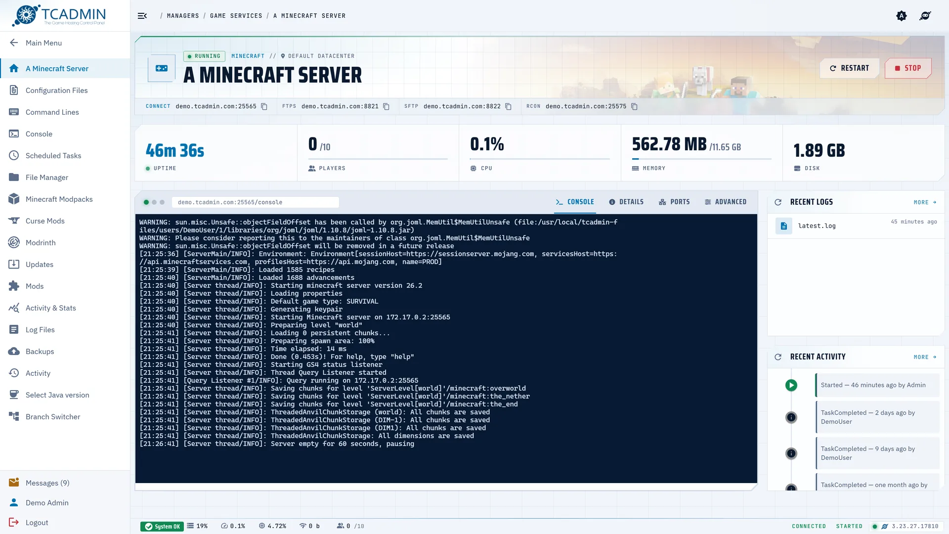949x534 pixels.
Task: Click the game controller service icon
Action: click(x=162, y=68)
